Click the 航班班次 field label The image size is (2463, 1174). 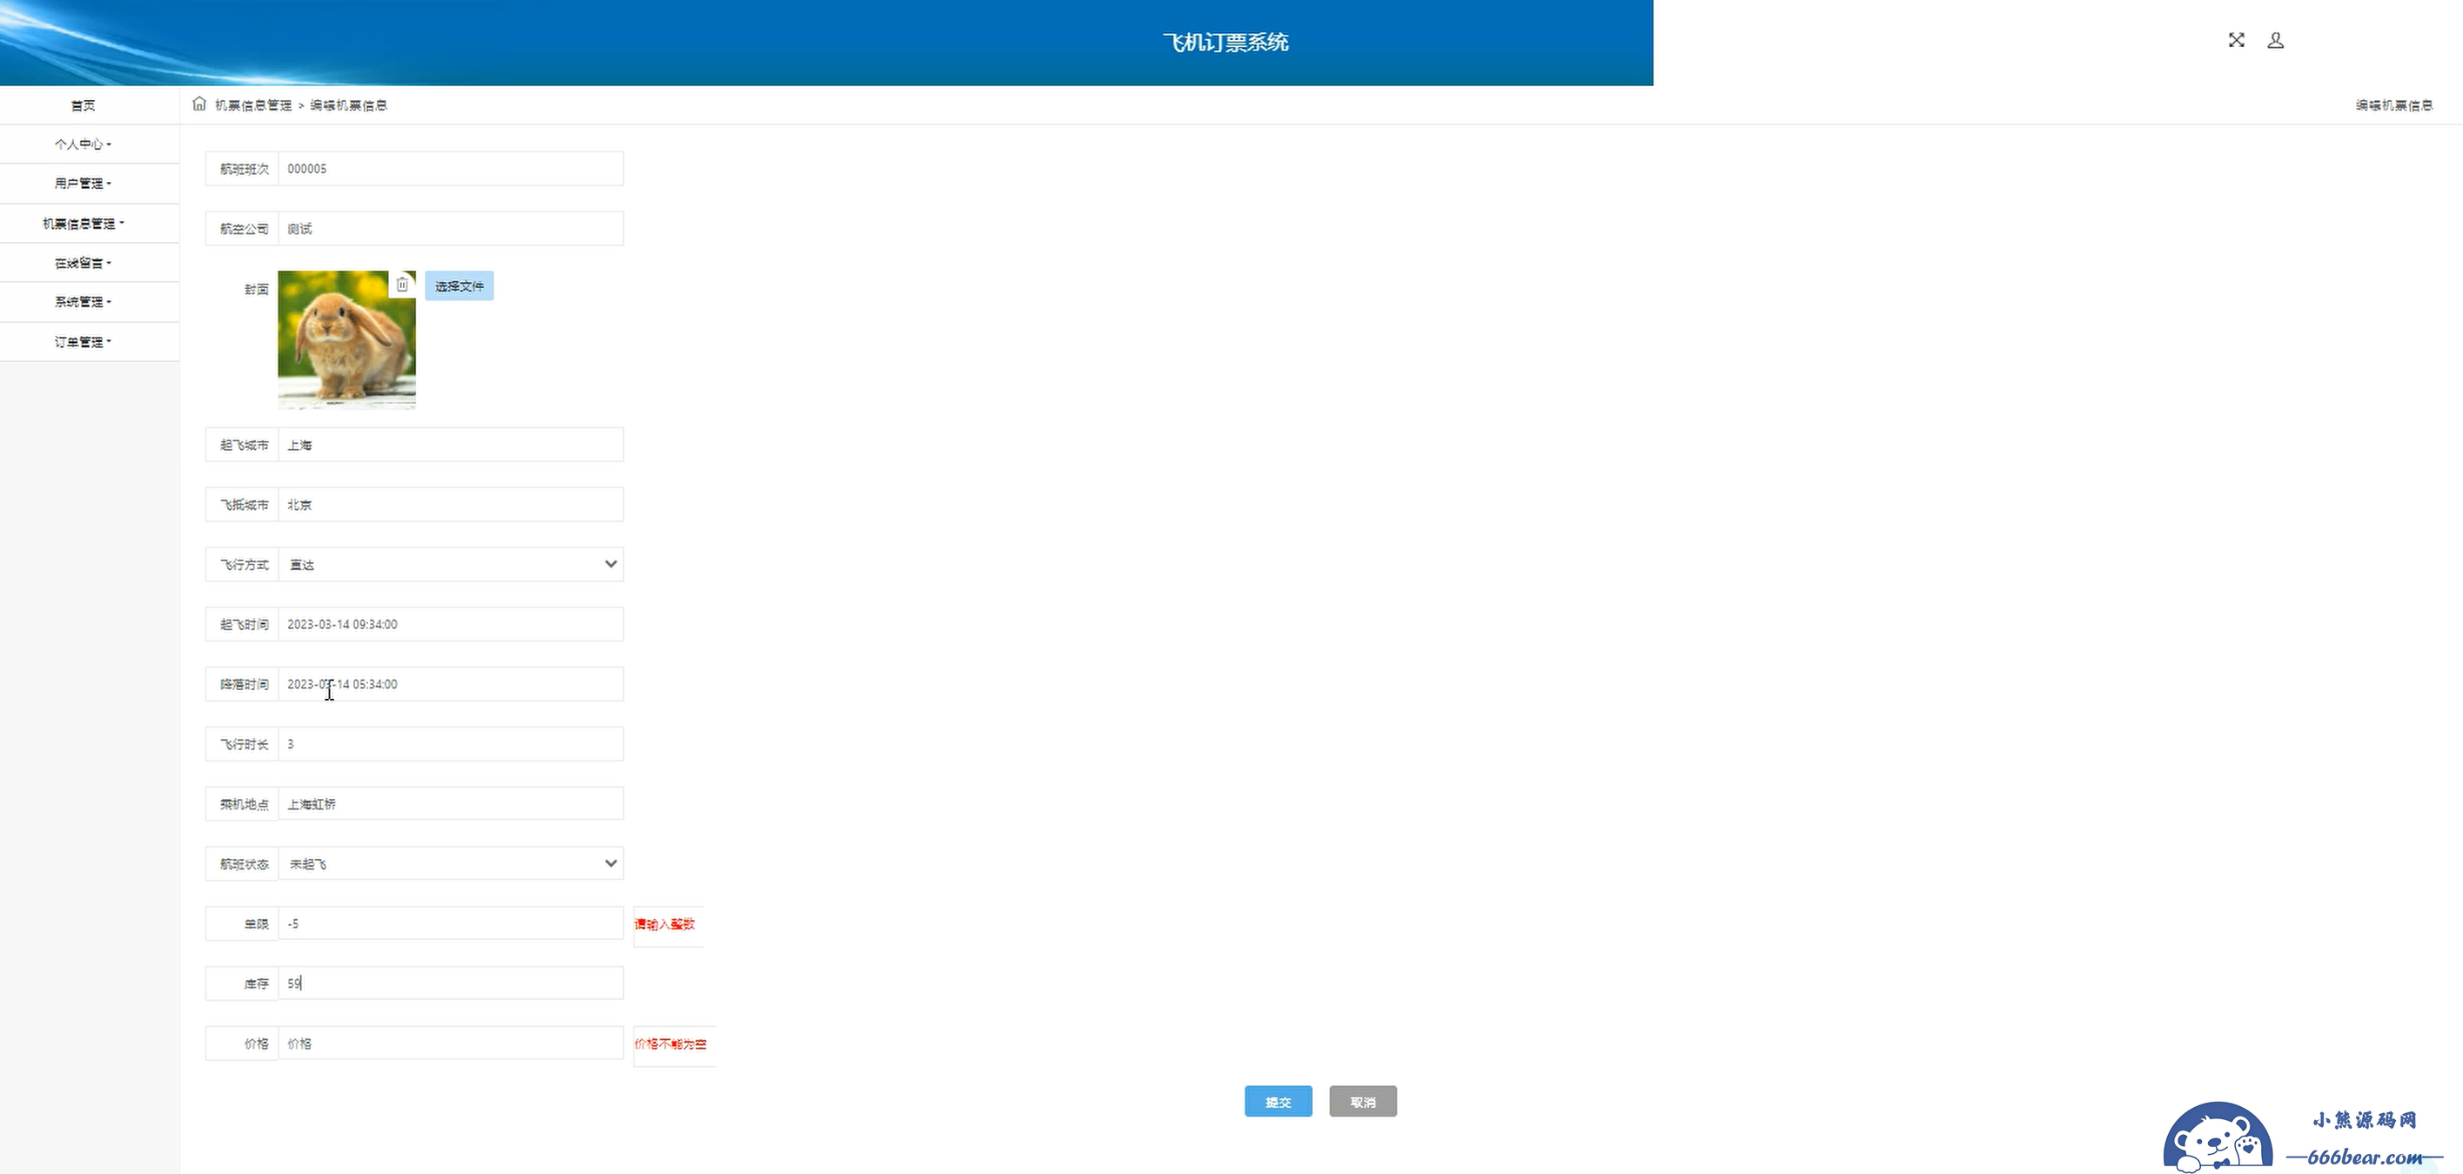(x=244, y=169)
